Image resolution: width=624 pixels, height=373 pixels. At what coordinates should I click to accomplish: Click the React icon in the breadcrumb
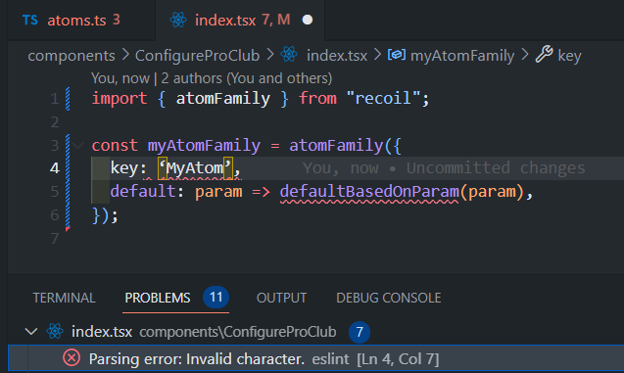pyautogui.click(x=289, y=55)
